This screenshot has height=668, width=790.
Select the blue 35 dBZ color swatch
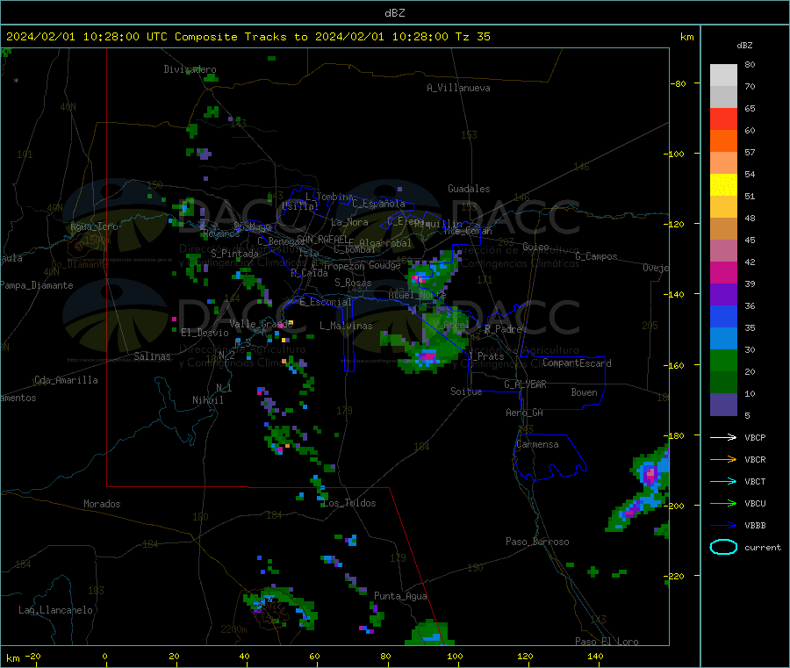point(723,316)
